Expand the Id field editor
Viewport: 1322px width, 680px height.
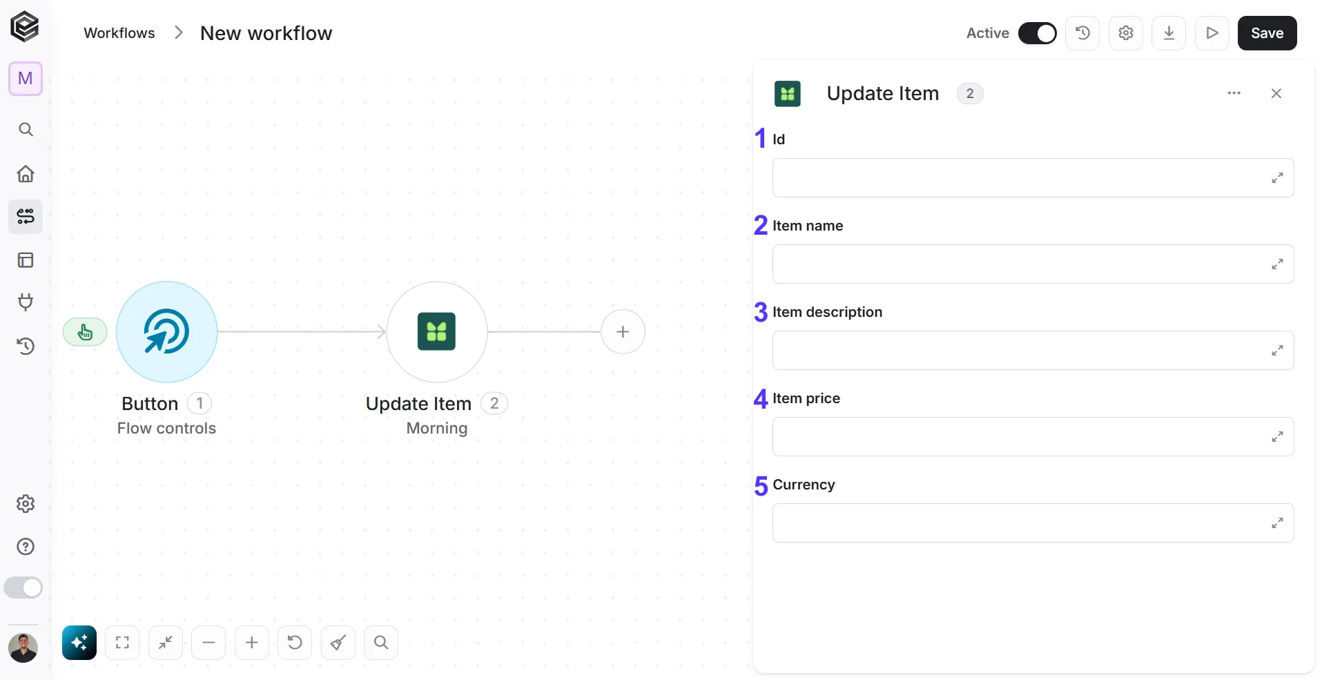pos(1277,177)
